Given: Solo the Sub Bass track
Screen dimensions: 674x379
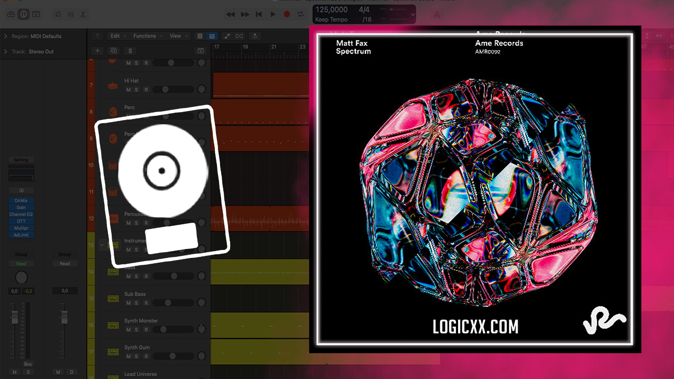Looking at the screenshot, I should tap(136, 303).
